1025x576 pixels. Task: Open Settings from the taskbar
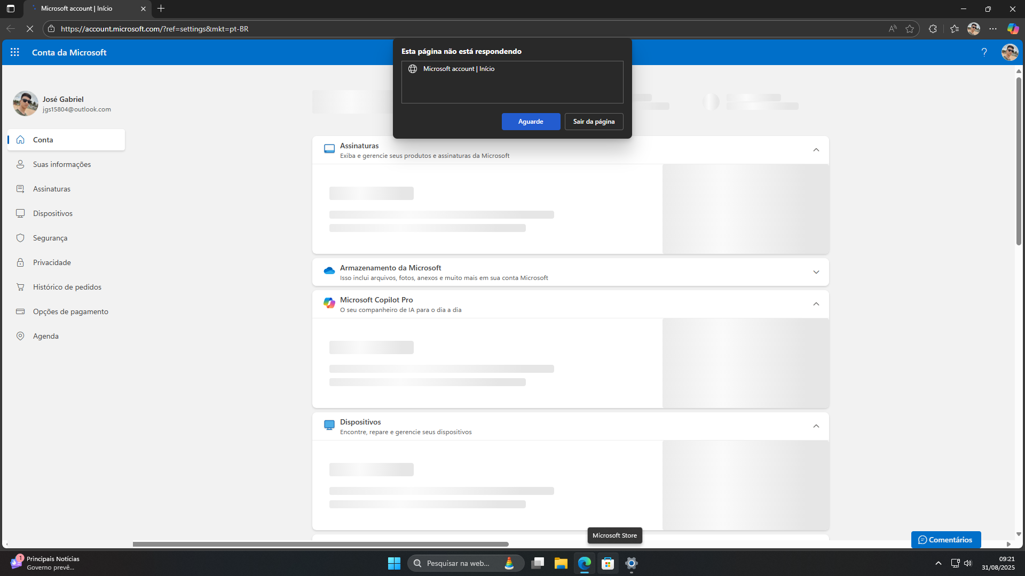pyautogui.click(x=632, y=563)
